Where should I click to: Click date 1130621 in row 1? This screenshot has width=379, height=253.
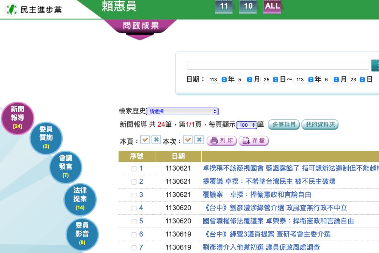click(178, 168)
